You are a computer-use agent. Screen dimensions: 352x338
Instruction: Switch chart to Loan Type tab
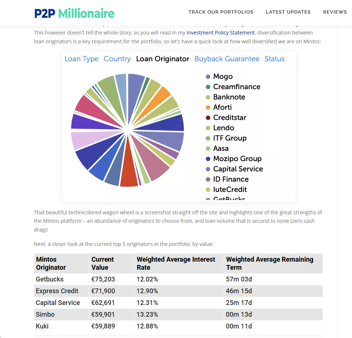(x=81, y=59)
